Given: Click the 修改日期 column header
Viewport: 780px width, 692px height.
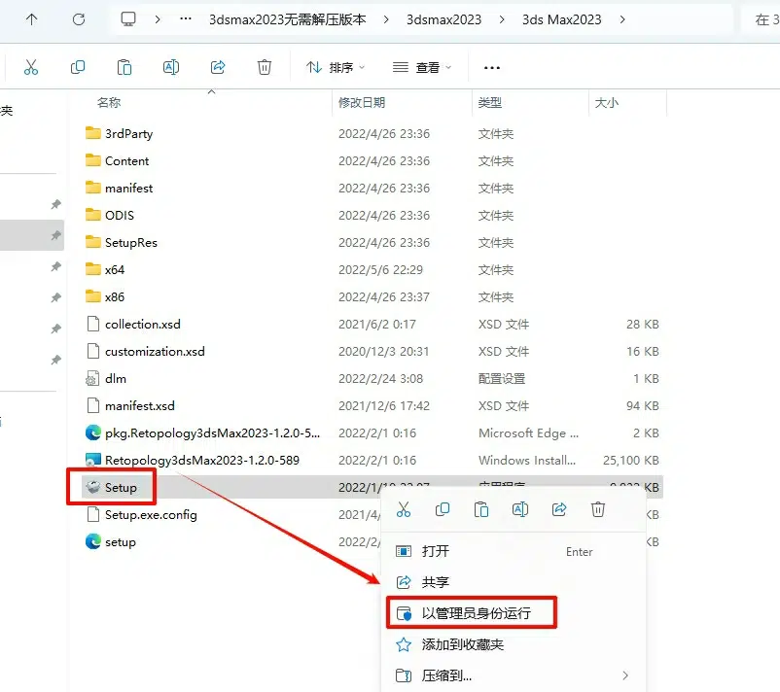Looking at the screenshot, I should coord(362,102).
